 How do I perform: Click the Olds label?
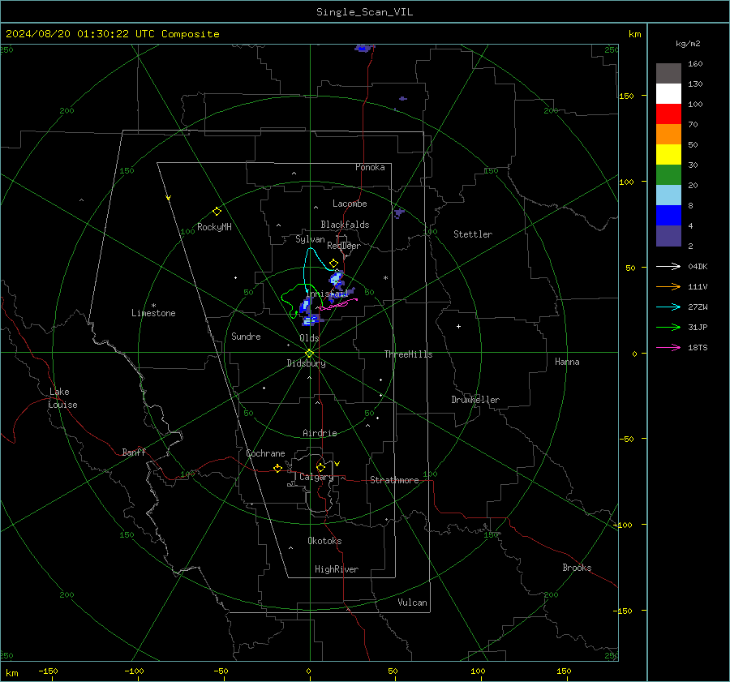pyautogui.click(x=309, y=338)
